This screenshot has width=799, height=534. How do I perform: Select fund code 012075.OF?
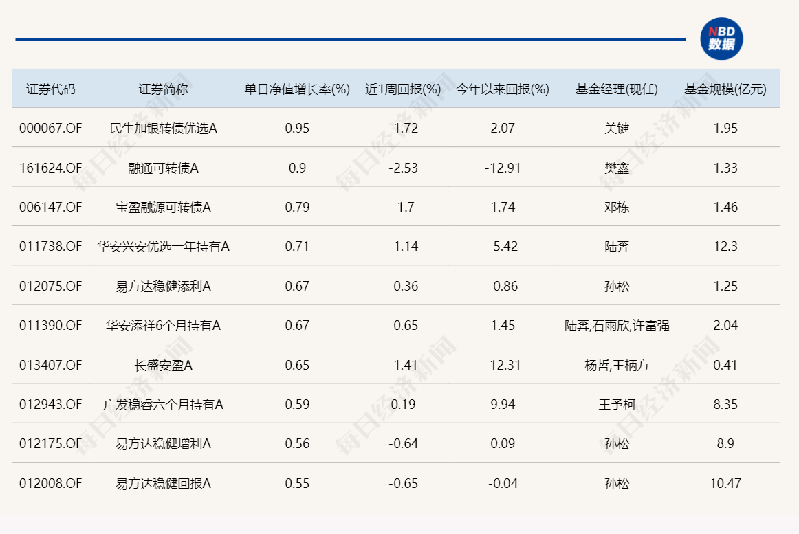tap(50, 286)
